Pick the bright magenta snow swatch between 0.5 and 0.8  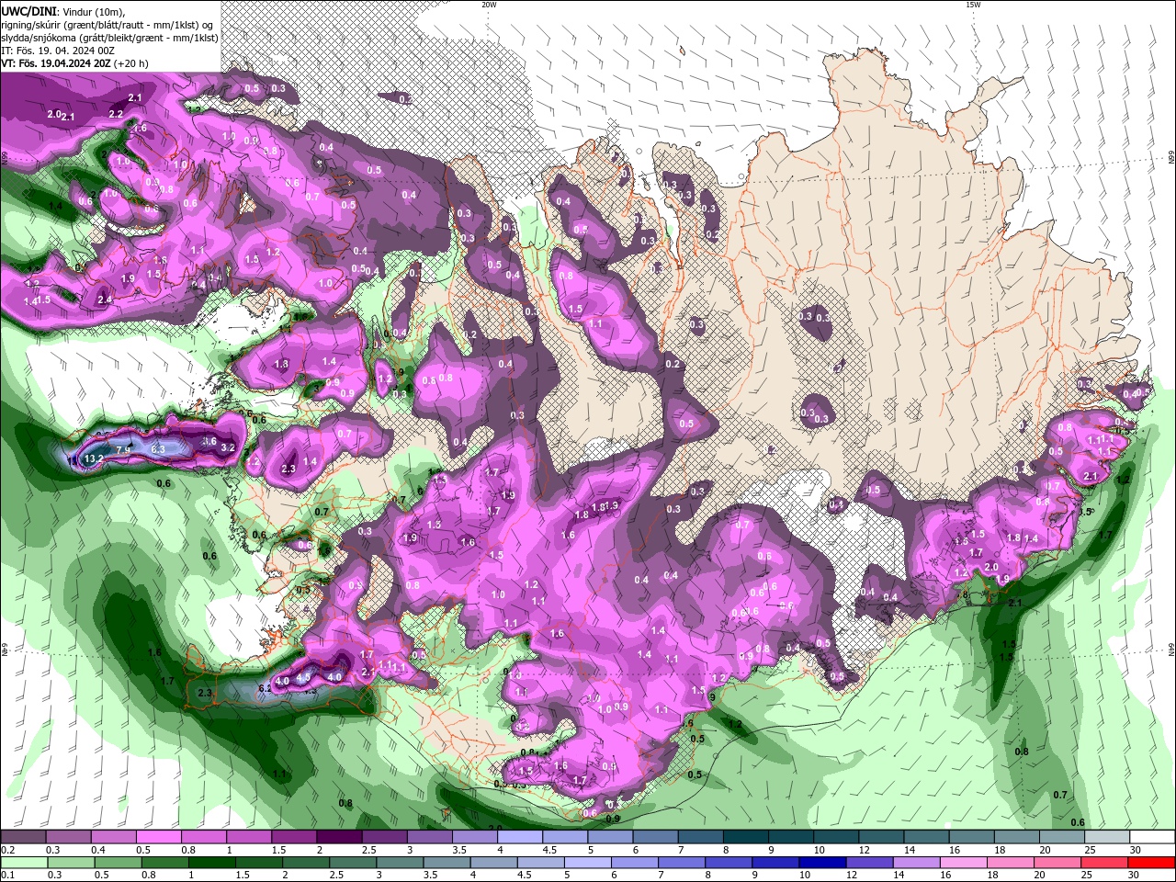tap(158, 837)
